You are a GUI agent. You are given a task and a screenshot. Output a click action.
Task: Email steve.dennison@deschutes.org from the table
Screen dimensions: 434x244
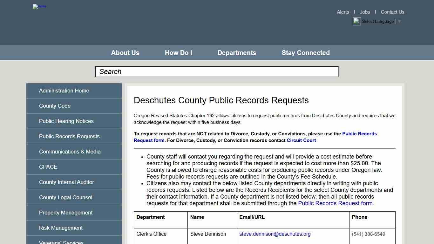(275, 234)
